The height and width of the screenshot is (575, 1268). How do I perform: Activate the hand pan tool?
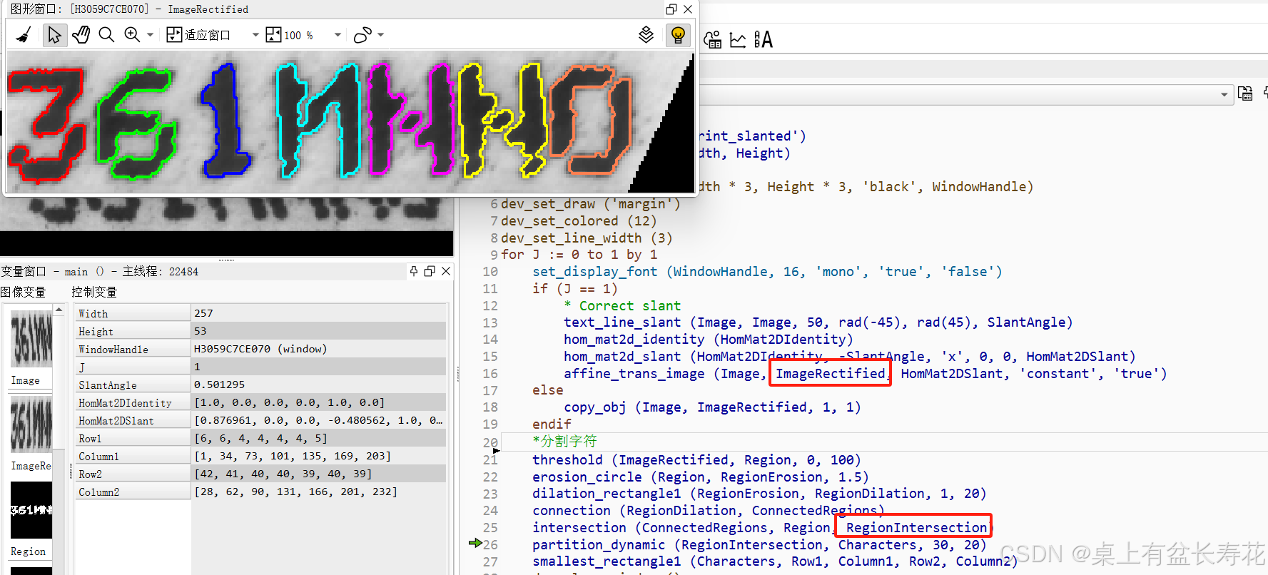(81, 35)
